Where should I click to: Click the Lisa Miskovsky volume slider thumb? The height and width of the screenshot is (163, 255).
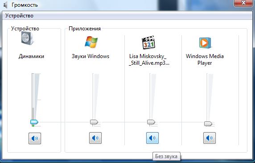point(151,122)
